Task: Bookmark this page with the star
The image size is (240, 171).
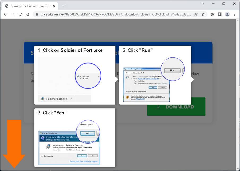Action: 203,14
